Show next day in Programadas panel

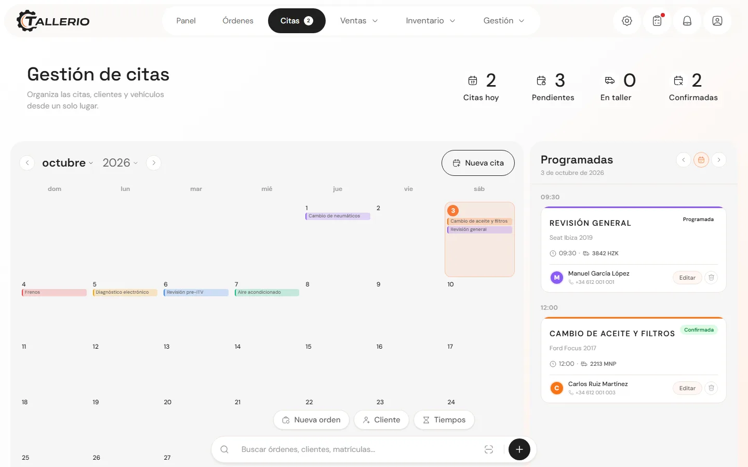click(x=719, y=160)
